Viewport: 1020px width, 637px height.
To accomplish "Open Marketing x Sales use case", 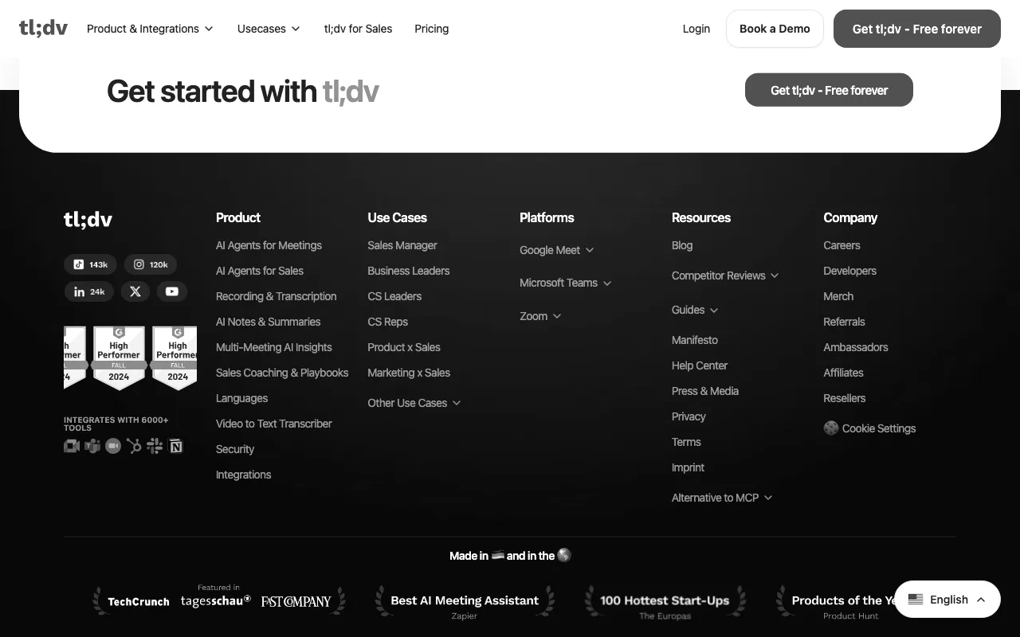I will click(409, 373).
